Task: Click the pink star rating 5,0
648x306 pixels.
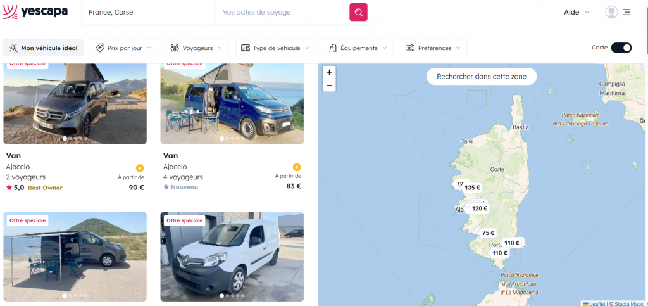Action: click(15, 188)
